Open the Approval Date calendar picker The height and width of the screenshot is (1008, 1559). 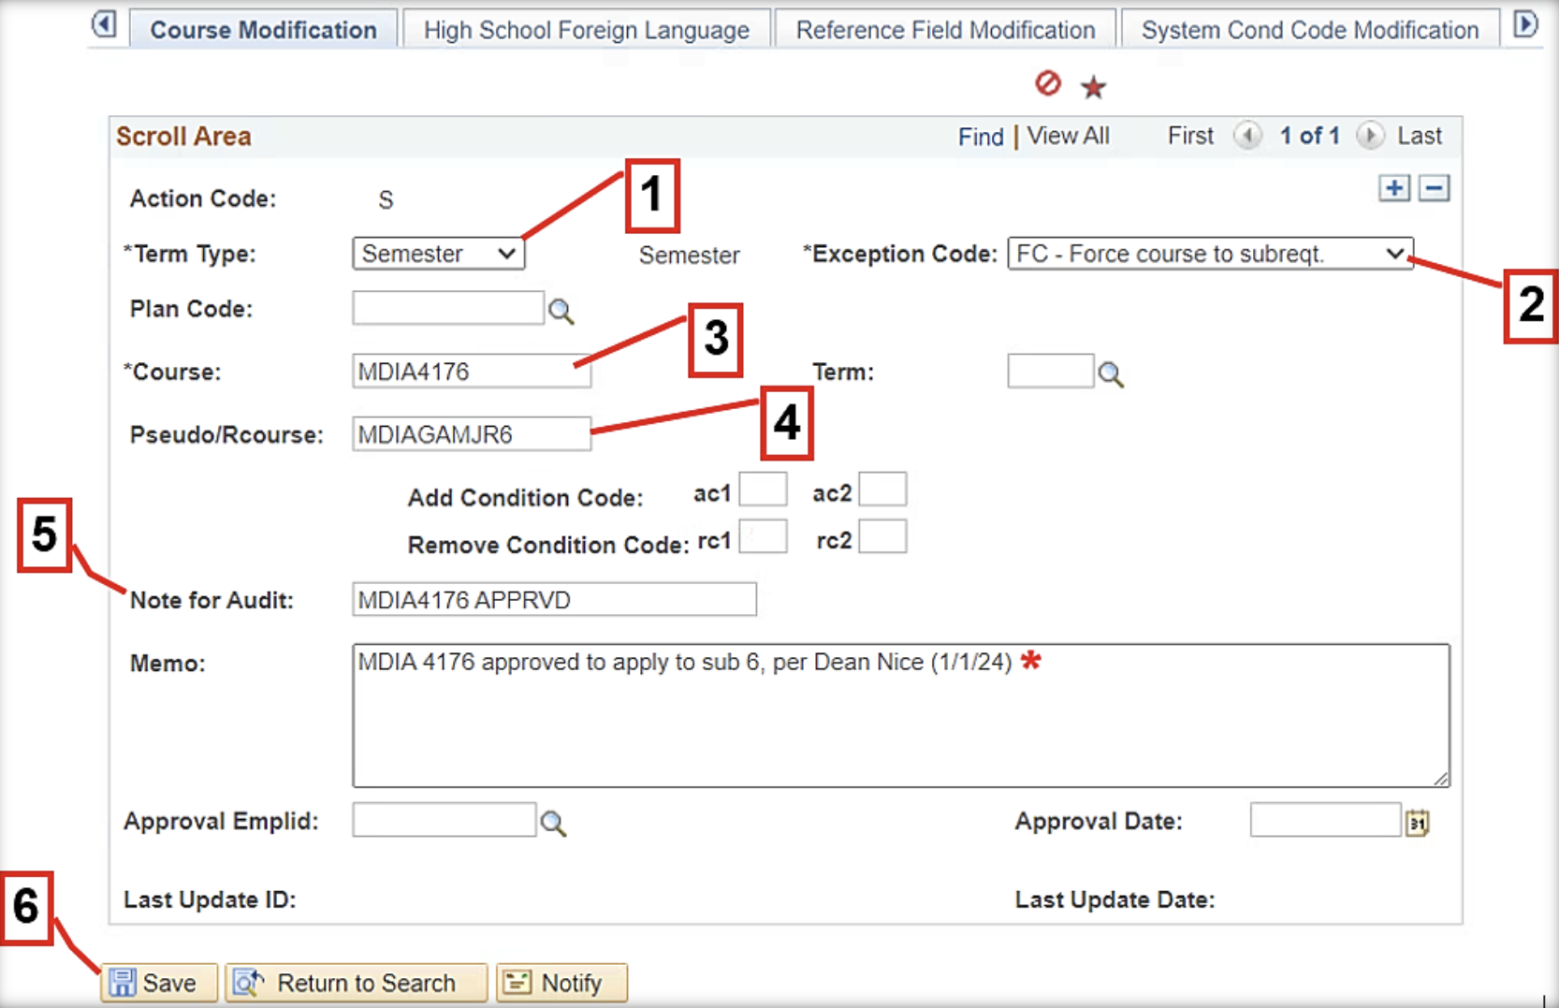tap(1418, 822)
